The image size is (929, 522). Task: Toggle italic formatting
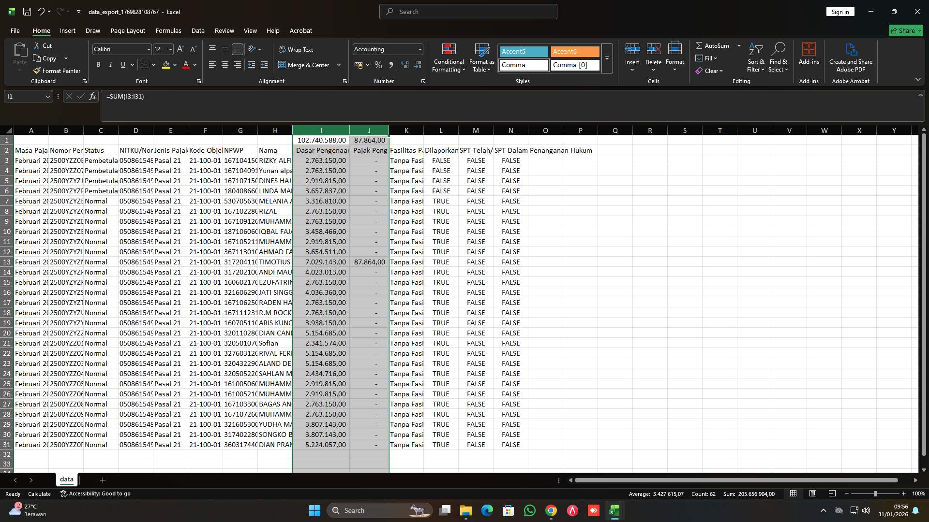pos(110,64)
